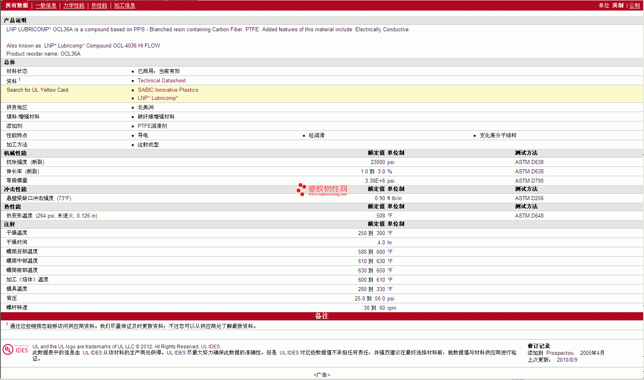Click the 注射 section header
Screen dimensions: 644x380
(9, 225)
